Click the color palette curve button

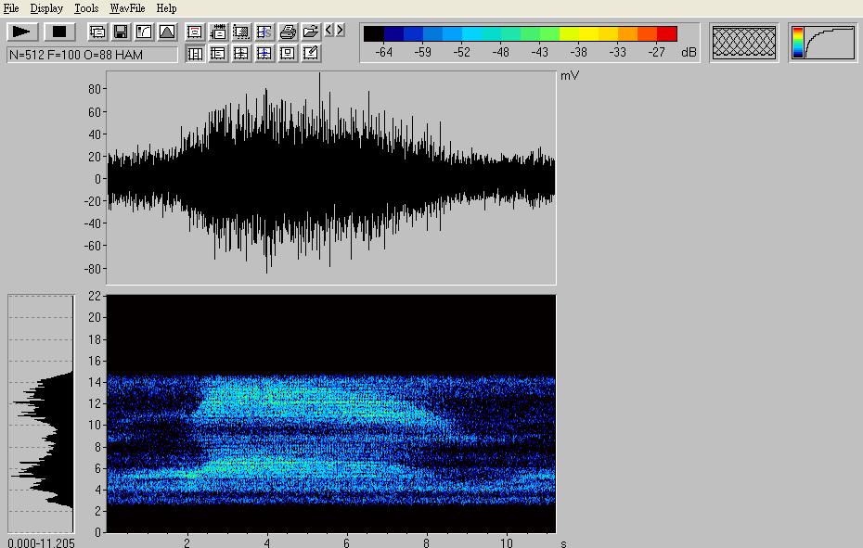[x=823, y=43]
